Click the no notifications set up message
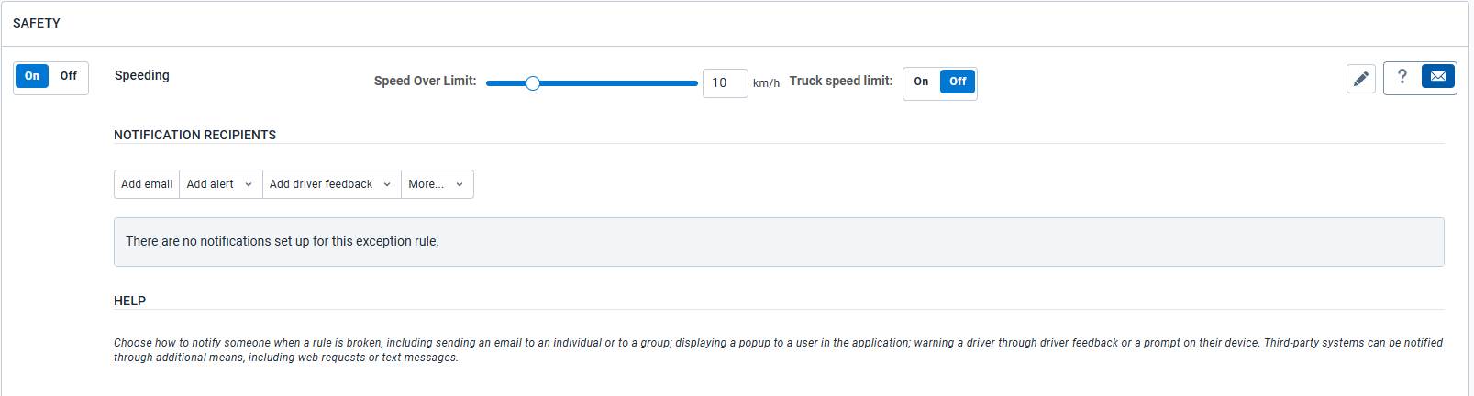This screenshot has width=1474, height=396. (x=283, y=241)
